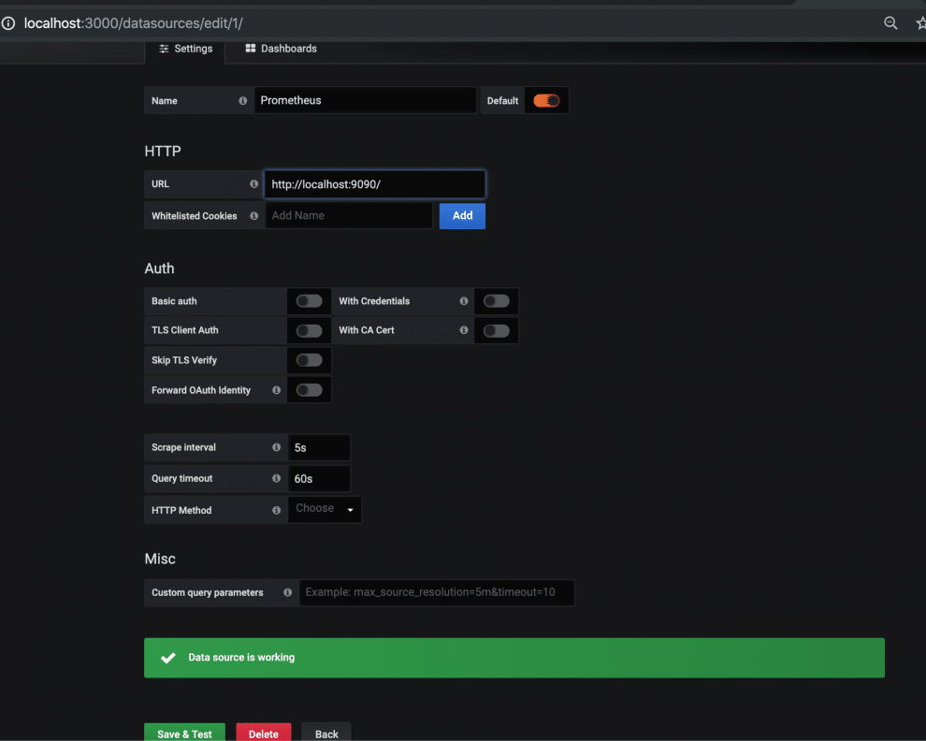926x741 pixels.
Task: Enable the Basic auth toggle
Action: [x=309, y=300]
